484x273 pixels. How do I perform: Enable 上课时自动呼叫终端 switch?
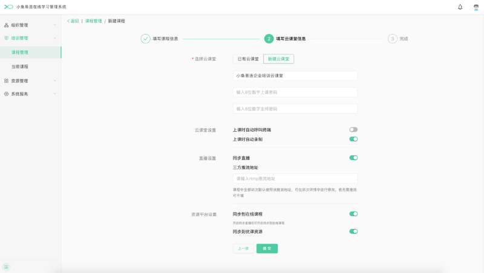[x=353, y=130]
